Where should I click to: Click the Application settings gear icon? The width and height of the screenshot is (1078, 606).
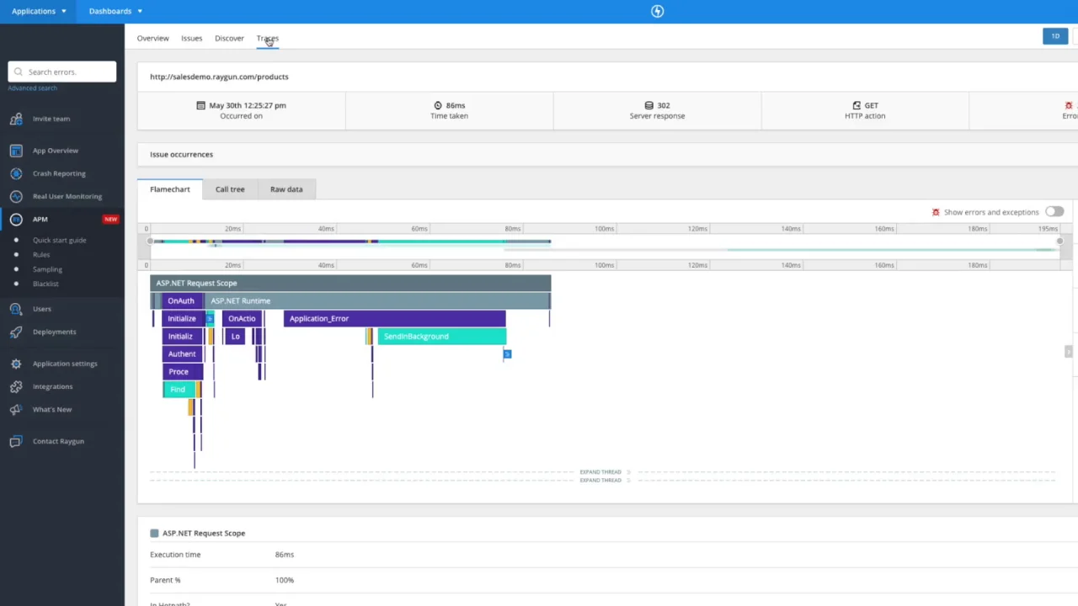pos(16,364)
